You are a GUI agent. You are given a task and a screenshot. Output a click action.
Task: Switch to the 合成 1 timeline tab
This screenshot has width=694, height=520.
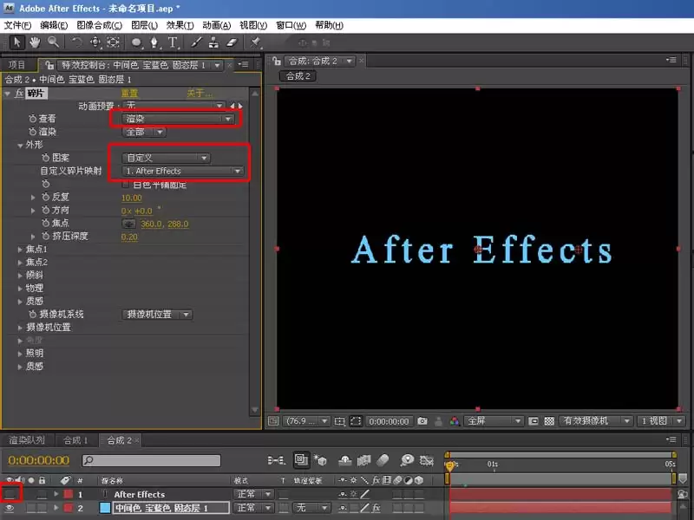point(75,440)
